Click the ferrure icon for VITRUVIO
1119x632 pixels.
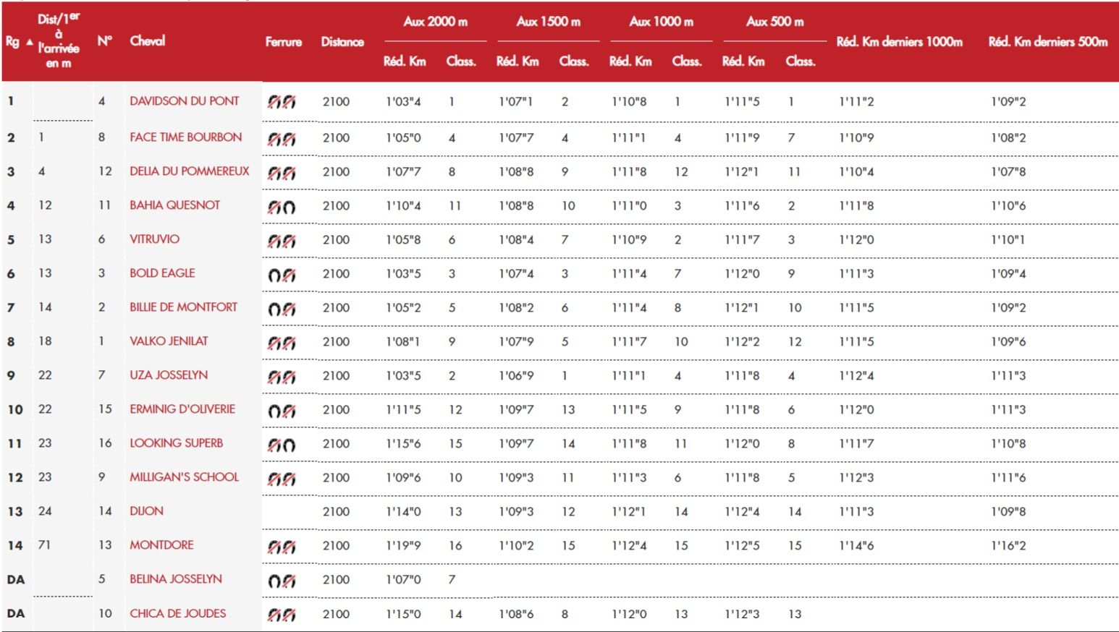click(282, 241)
